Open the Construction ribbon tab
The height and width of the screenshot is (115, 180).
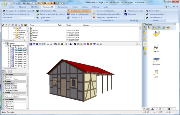(x=63, y=7)
